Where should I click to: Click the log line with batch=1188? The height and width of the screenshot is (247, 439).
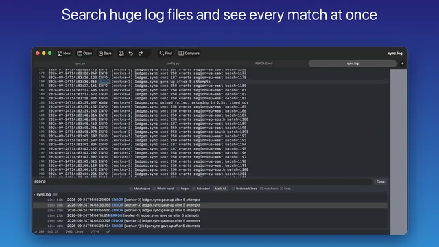pos(148,119)
